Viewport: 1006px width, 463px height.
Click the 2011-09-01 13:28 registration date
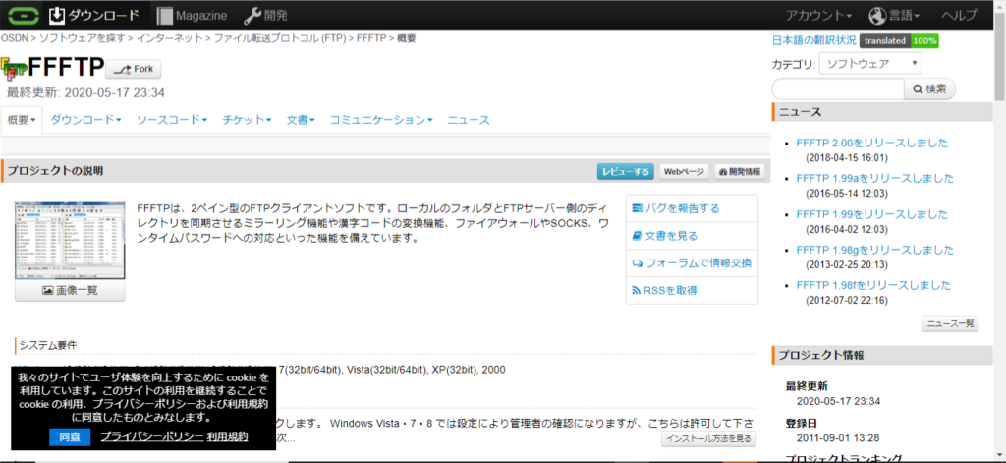pos(838,438)
